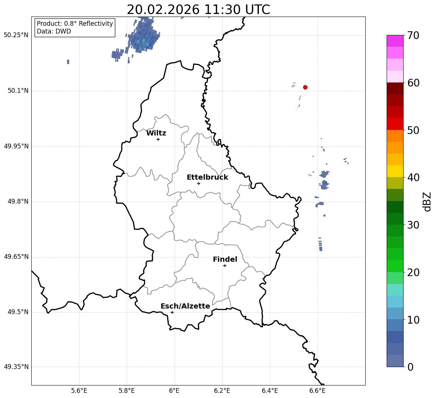Click the 50.25°N latitude label
Viewport: 436px width, 398px height.
(16, 35)
